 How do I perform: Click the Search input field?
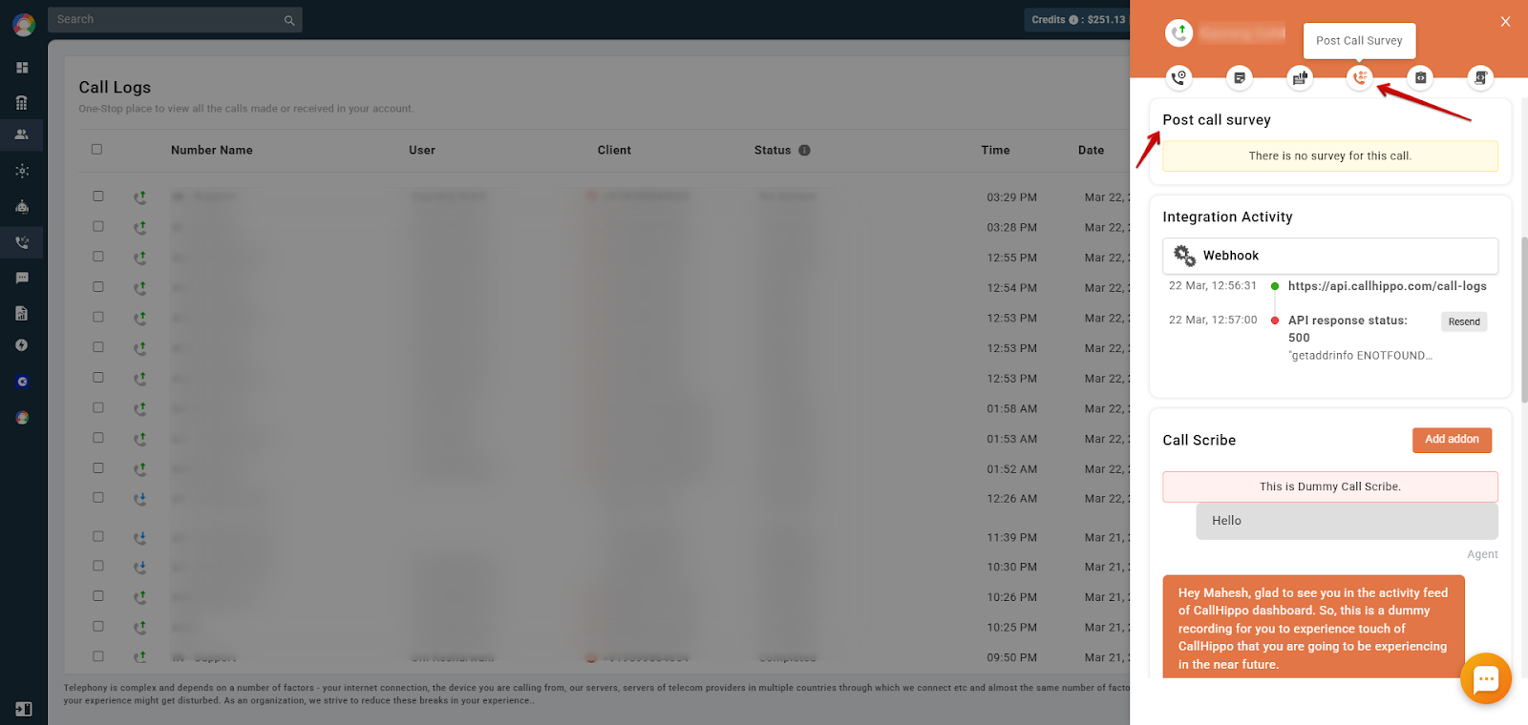pos(175,19)
